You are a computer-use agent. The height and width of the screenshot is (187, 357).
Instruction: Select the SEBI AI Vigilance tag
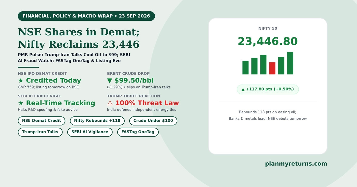click(x=90, y=132)
